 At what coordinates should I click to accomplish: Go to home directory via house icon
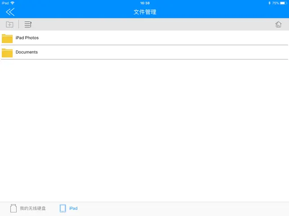278,24
